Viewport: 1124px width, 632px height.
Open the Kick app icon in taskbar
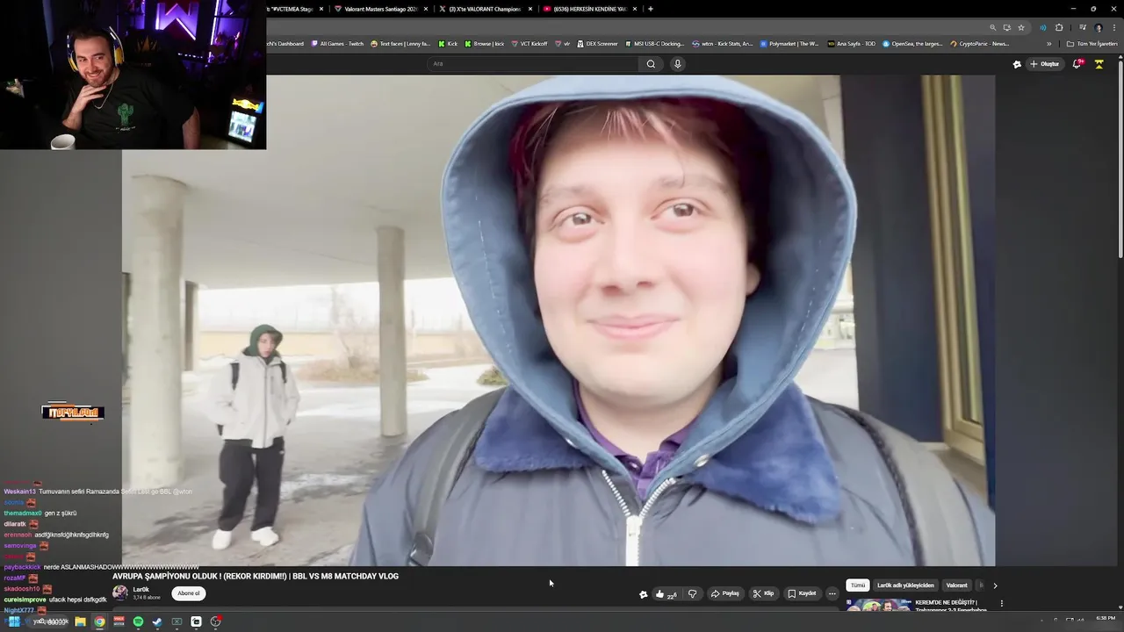coord(196,621)
